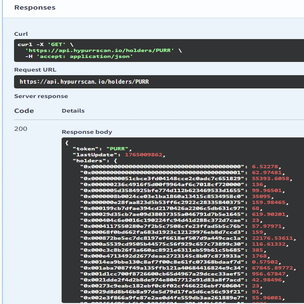Click the "token" key in the response
This screenshot has height=304, width=304.
(86, 149)
